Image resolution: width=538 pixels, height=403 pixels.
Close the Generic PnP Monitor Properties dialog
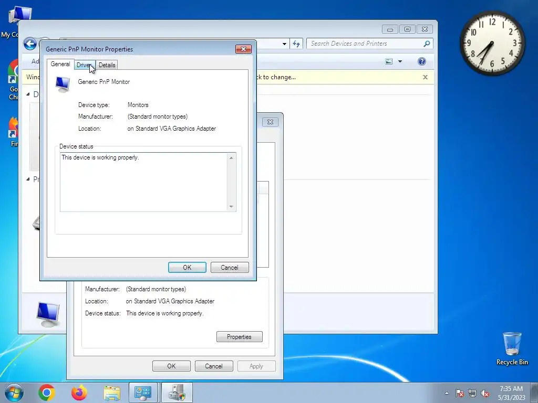point(244,49)
